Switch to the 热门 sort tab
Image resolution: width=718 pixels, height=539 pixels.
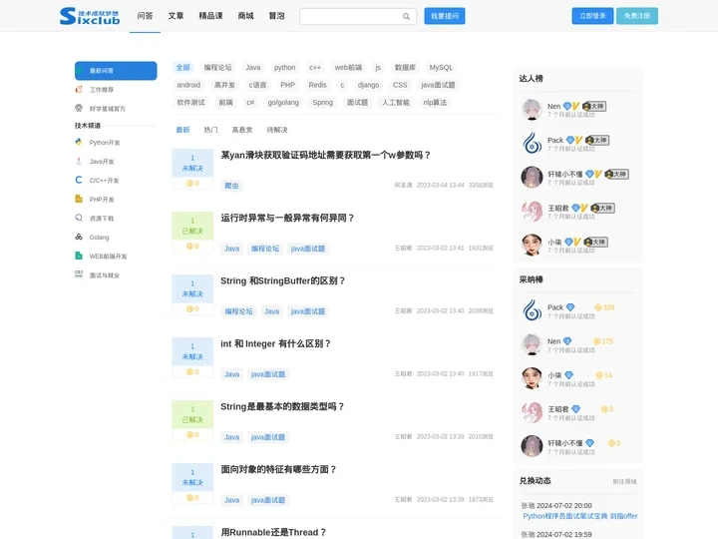(x=210, y=130)
